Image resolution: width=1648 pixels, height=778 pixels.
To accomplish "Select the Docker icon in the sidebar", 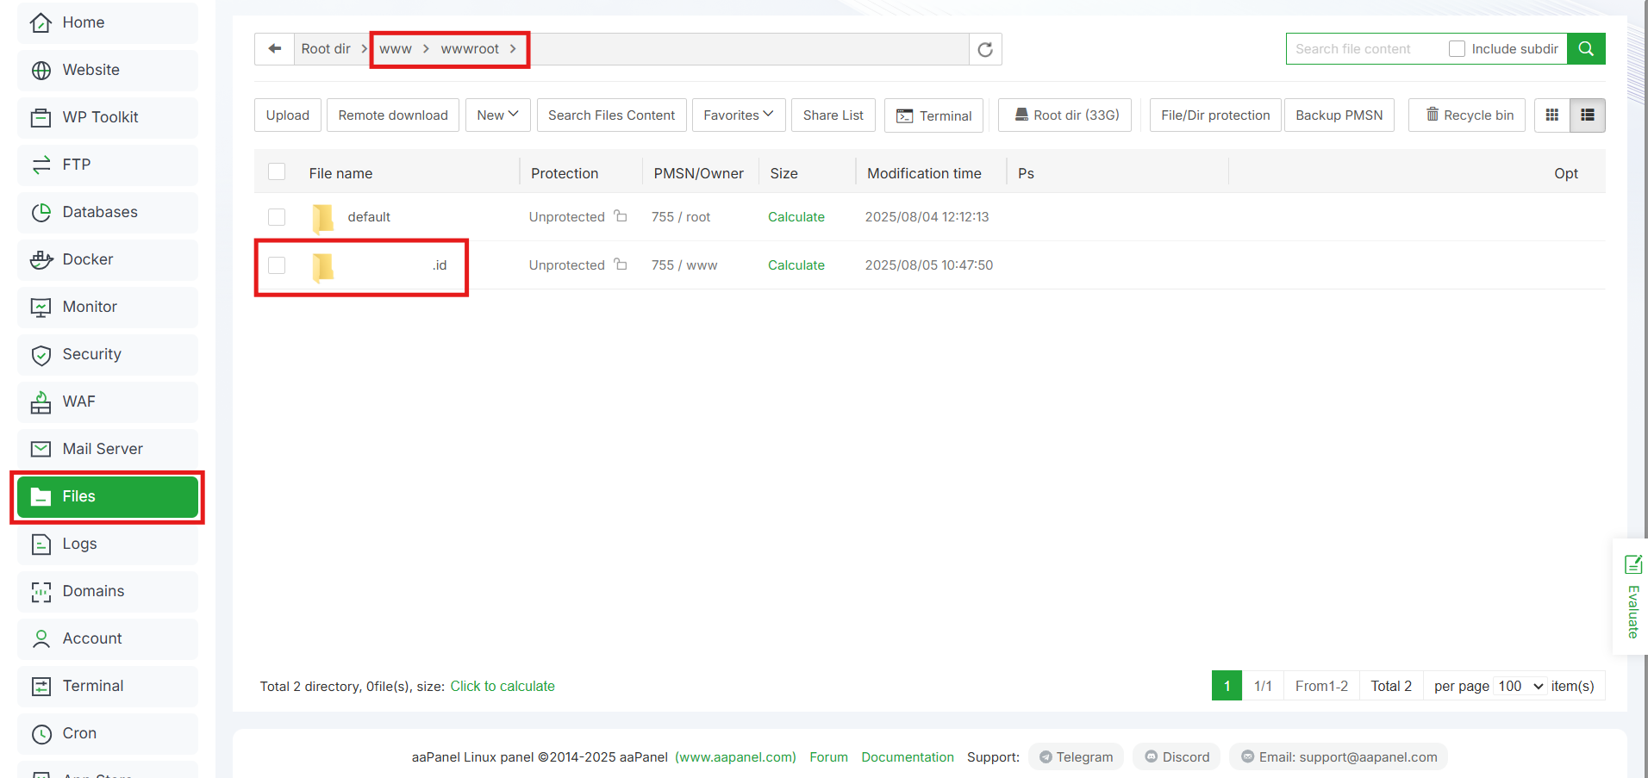I will point(42,259).
